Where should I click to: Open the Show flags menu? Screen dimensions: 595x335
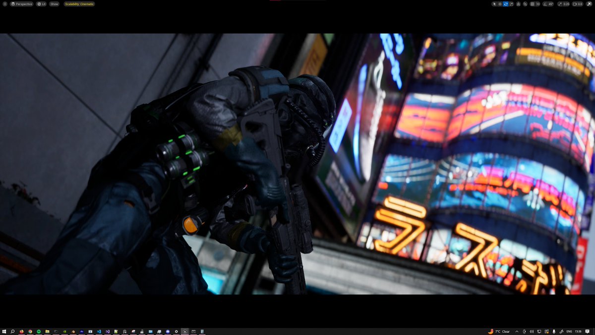[54, 4]
